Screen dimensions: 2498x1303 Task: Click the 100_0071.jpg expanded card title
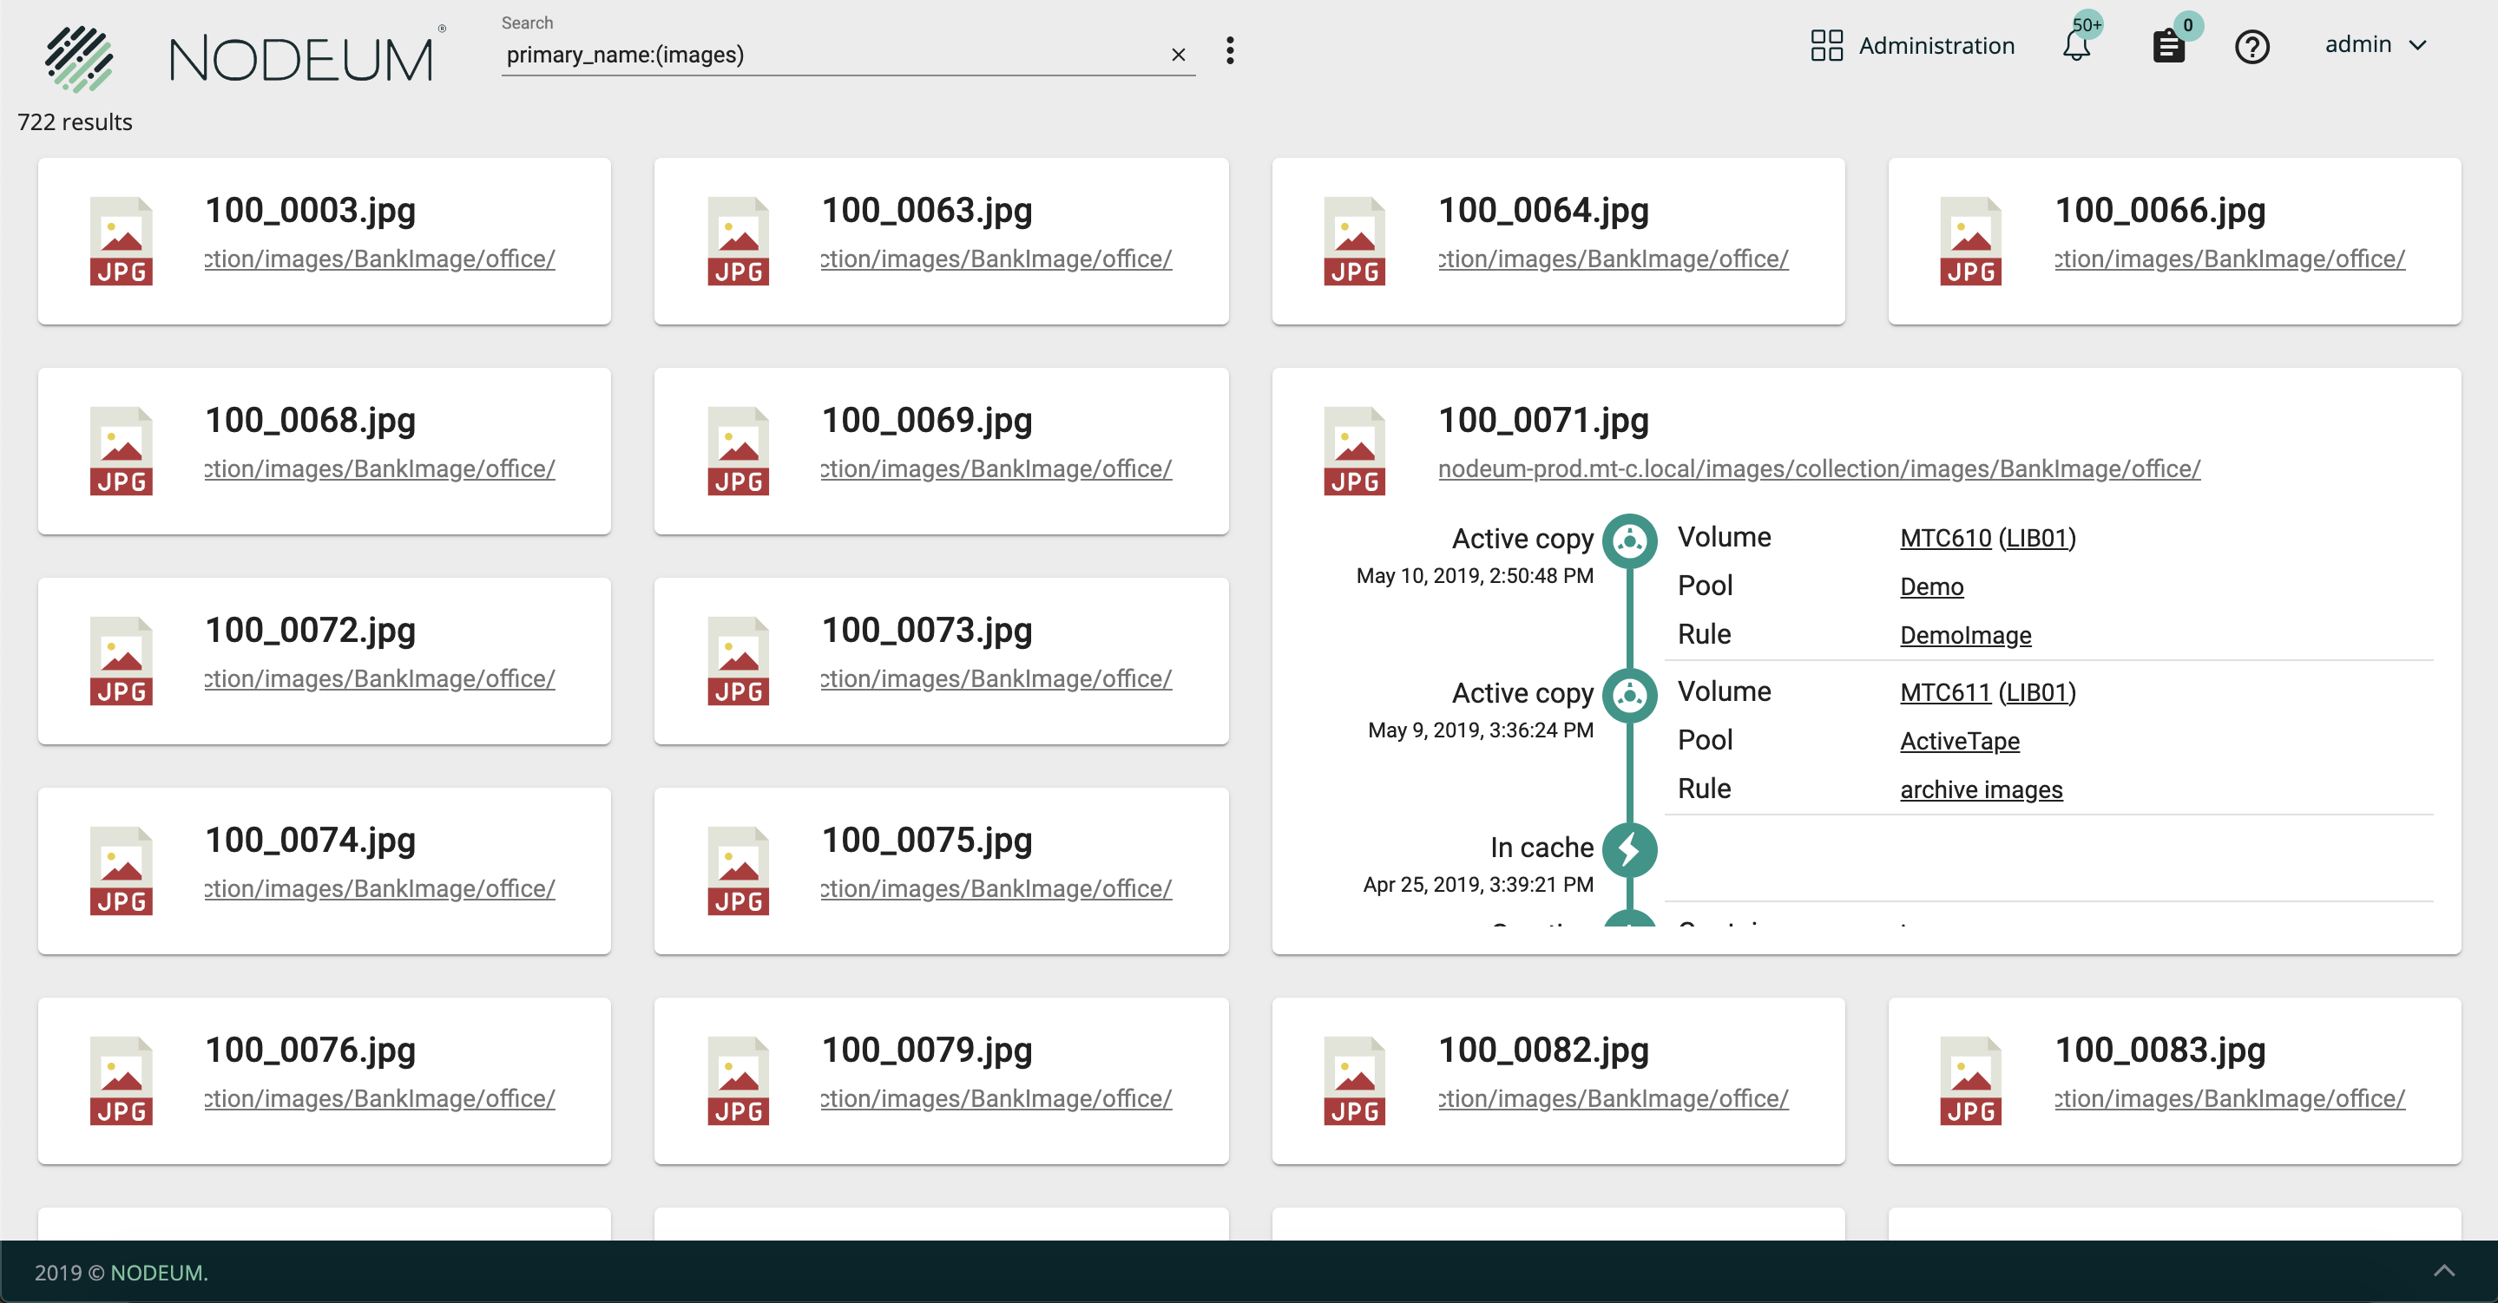coord(1544,421)
